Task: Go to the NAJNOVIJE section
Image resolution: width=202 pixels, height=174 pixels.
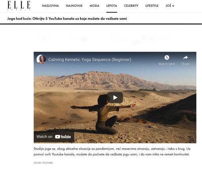Action: tap(74, 6)
